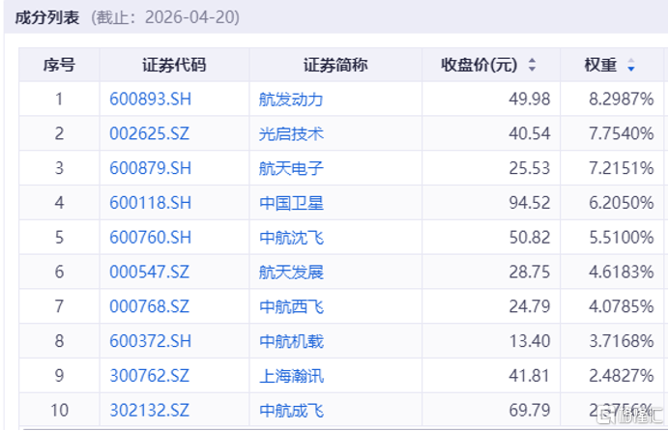This screenshot has height=431, width=669.
Task: View 航发动力 stock details
Action: click(291, 100)
